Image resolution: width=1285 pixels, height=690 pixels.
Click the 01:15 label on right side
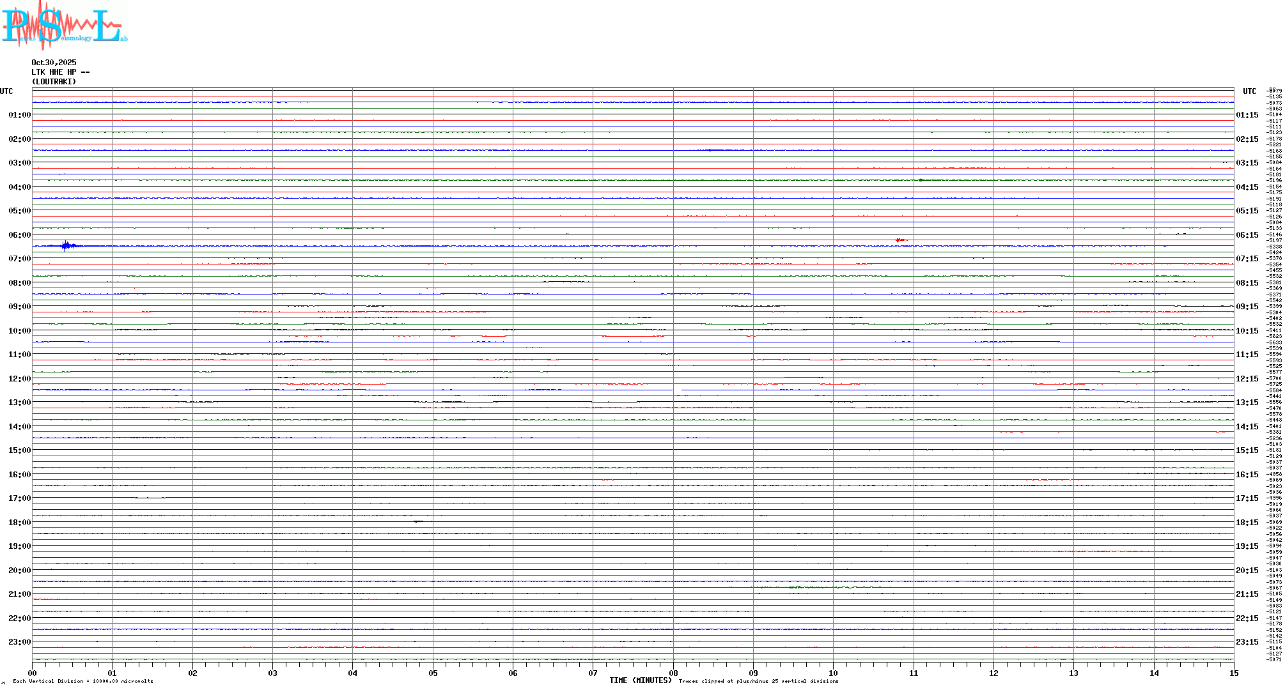[1247, 115]
